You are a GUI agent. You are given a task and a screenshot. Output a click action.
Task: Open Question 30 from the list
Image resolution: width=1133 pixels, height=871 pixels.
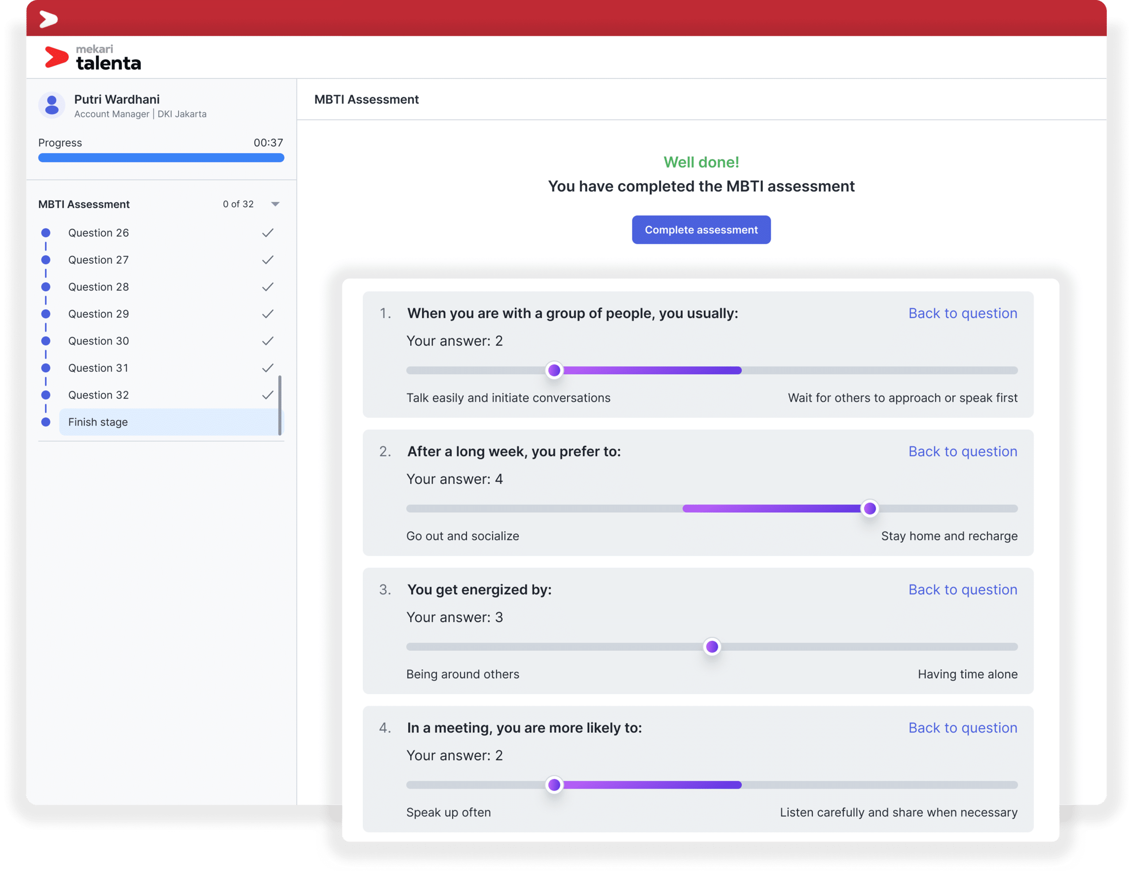tap(98, 341)
